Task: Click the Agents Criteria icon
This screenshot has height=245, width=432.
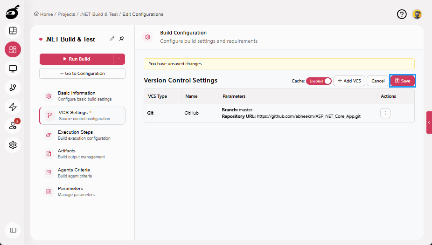Action: point(49,173)
